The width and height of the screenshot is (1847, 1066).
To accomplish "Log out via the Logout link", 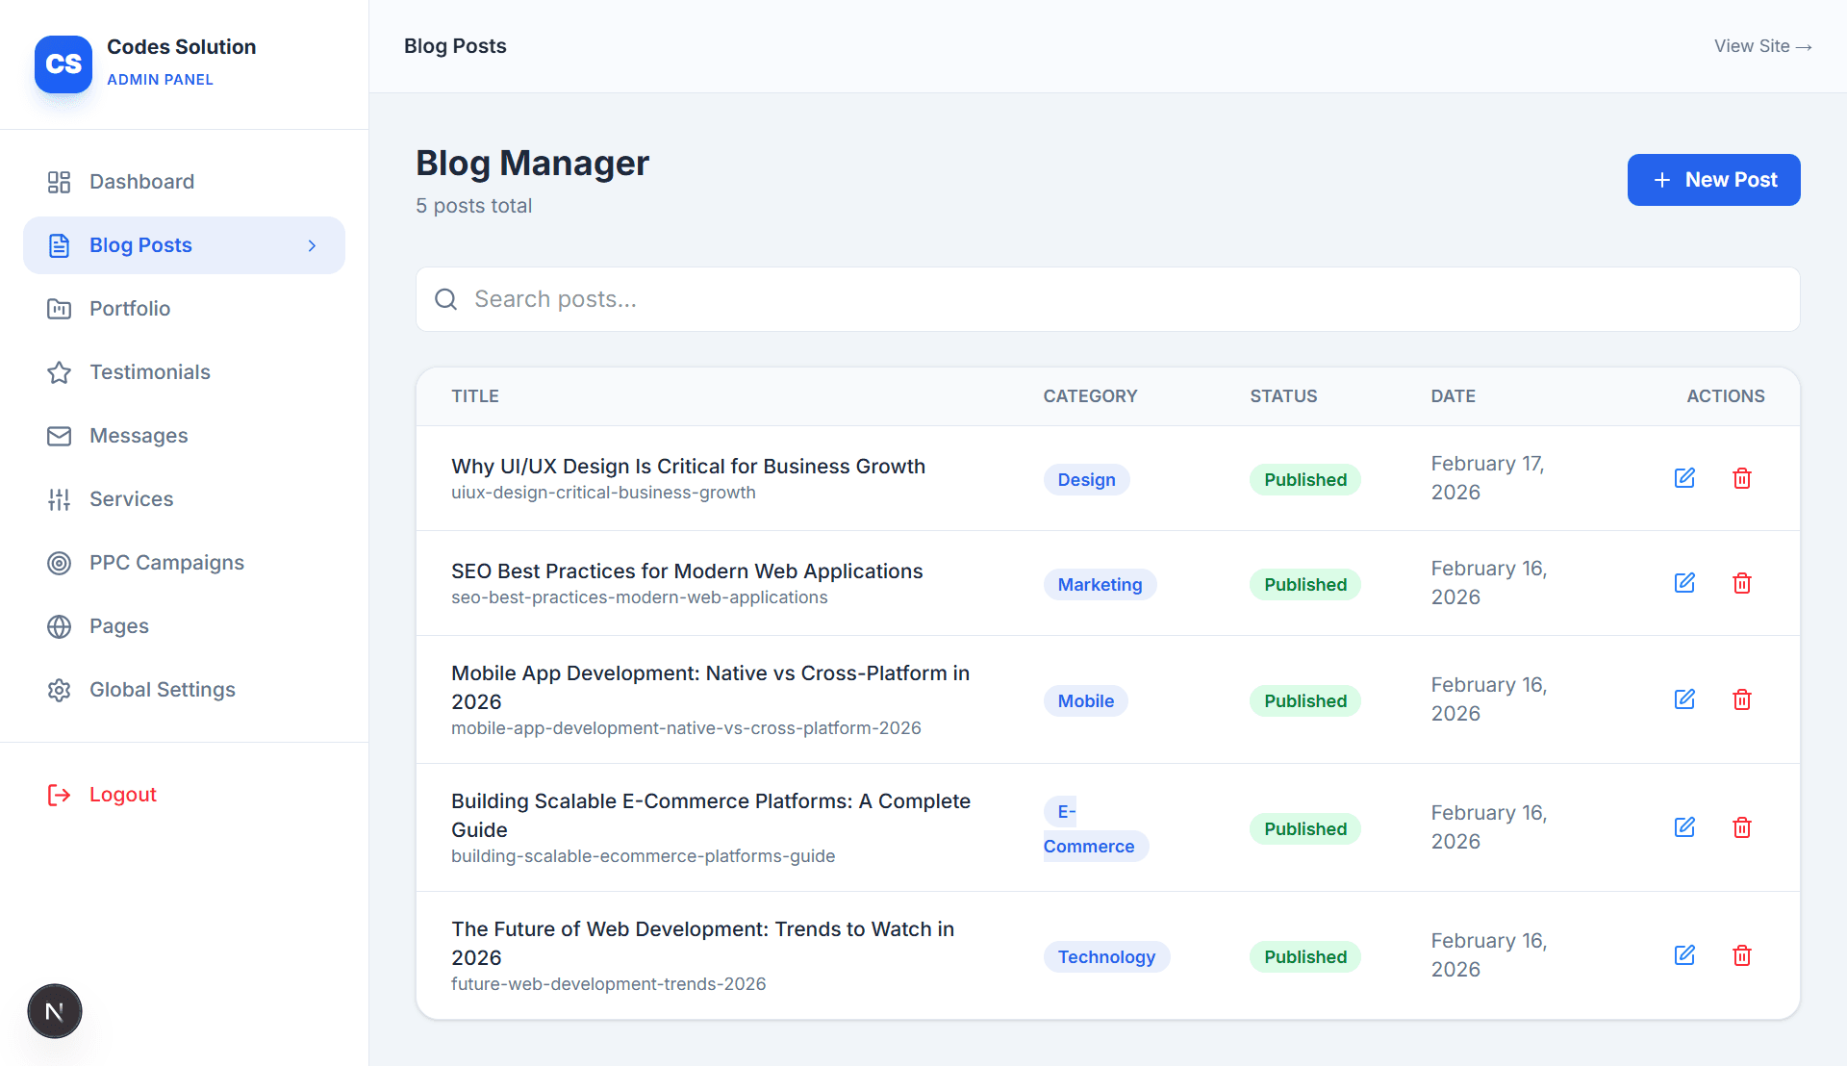I will point(122,795).
